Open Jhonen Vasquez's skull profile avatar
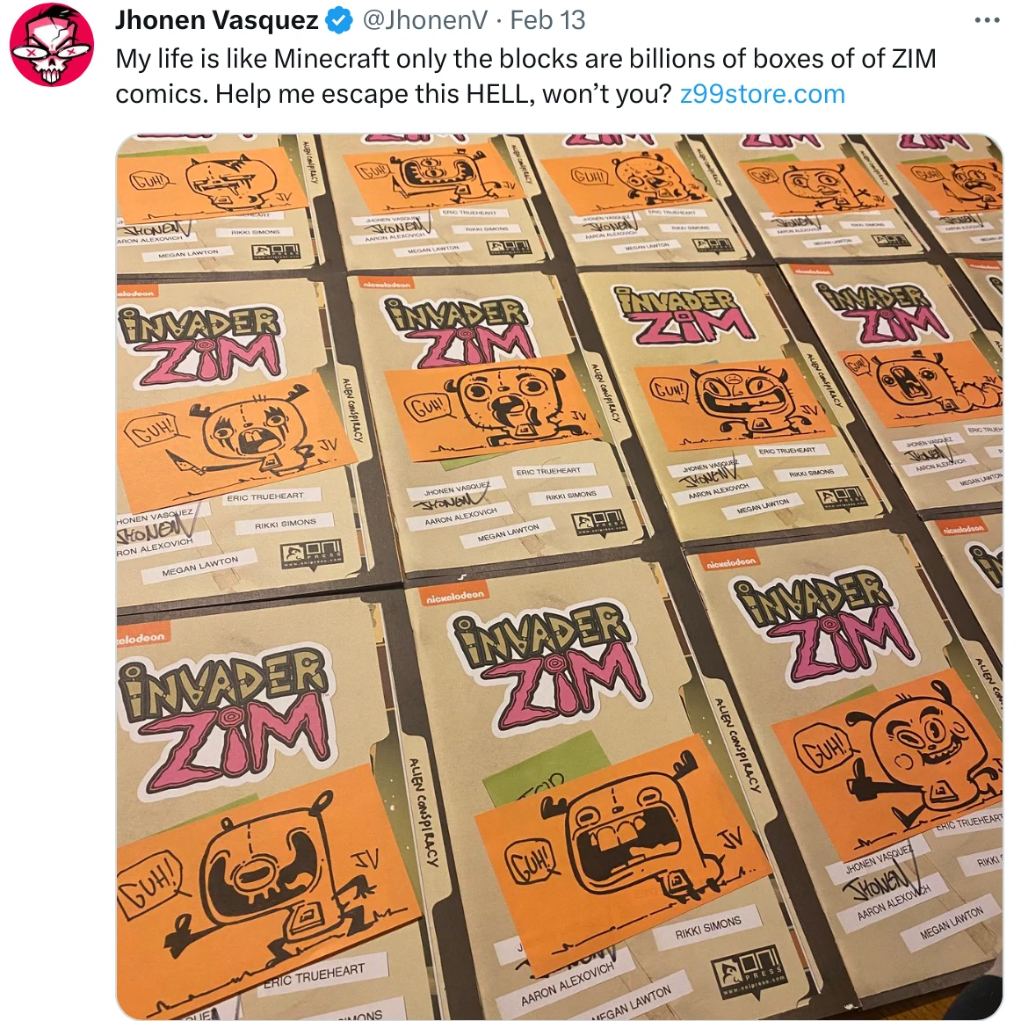 52,45
